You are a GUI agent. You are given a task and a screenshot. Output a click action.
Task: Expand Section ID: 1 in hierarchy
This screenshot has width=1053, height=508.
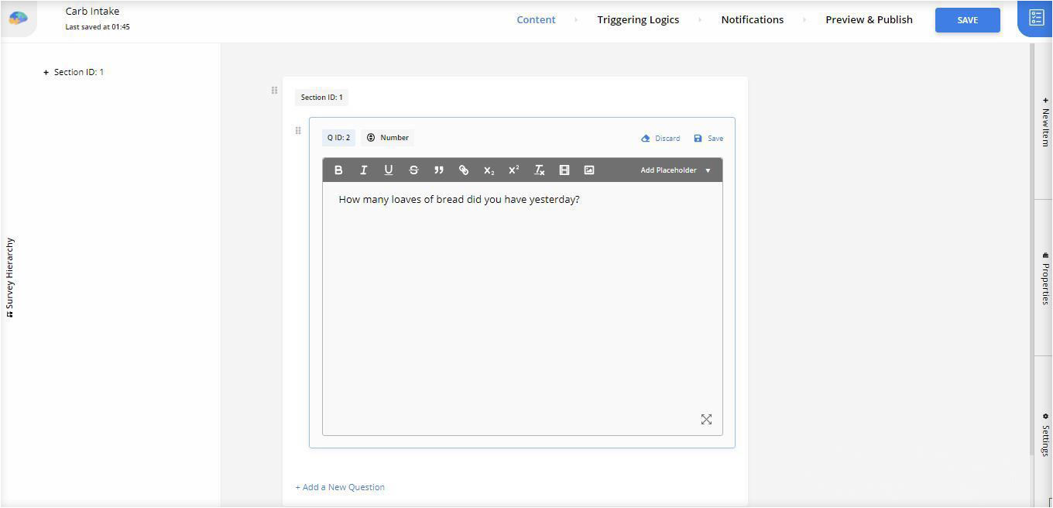pyautogui.click(x=46, y=73)
